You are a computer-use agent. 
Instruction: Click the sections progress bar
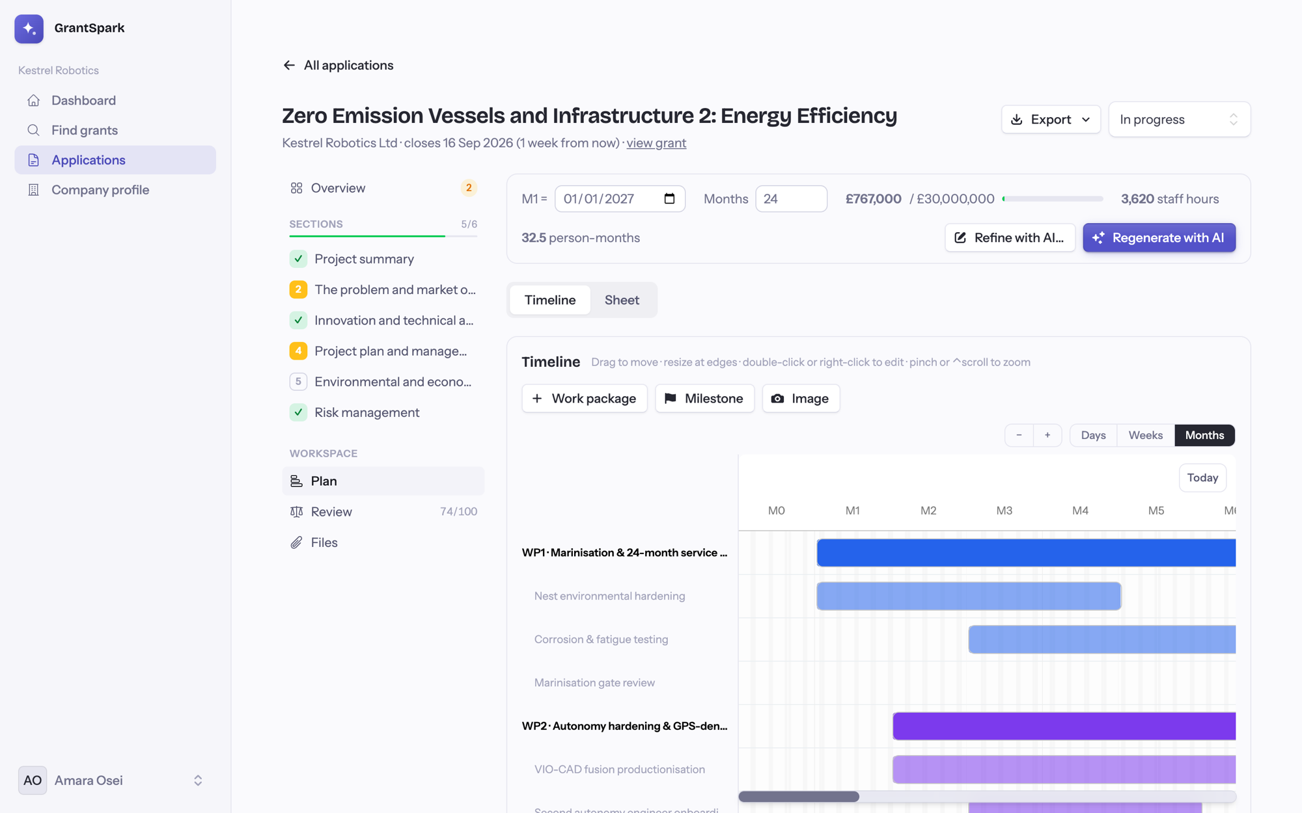point(383,236)
